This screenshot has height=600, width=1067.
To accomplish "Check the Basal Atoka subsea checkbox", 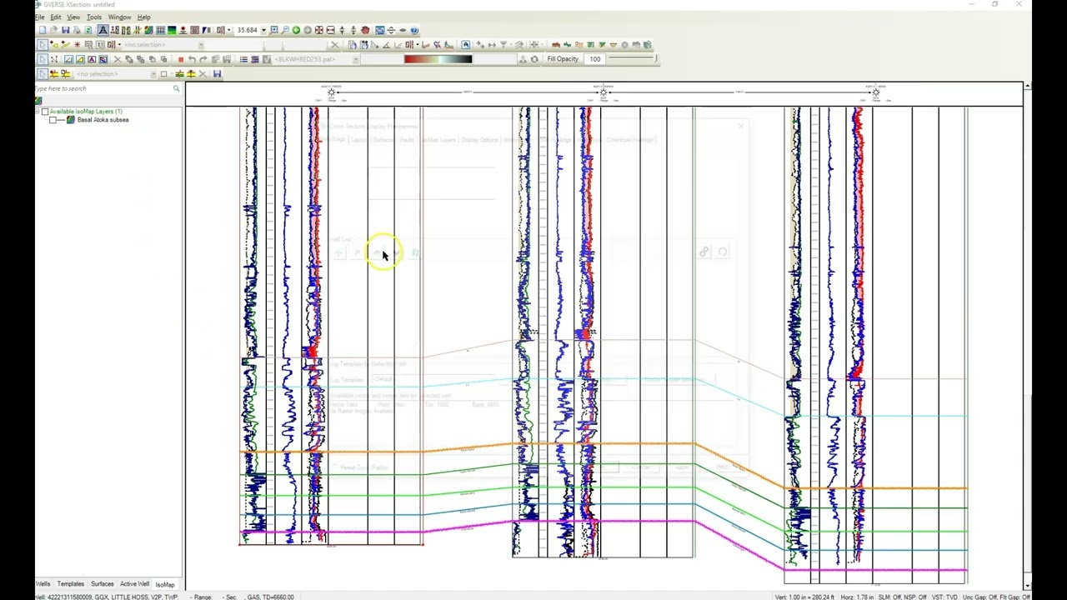I will coord(53,120).
